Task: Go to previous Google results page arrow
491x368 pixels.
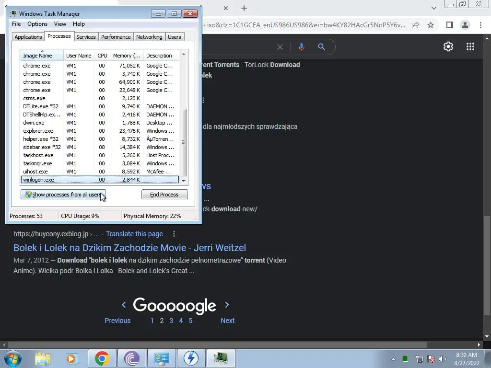Action: coord(124,304)
